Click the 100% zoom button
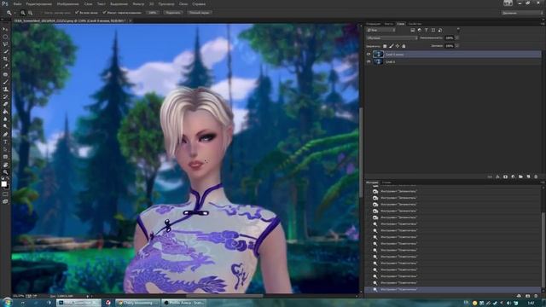The height and width of the screenshot is (307, 546). point(152,13)
